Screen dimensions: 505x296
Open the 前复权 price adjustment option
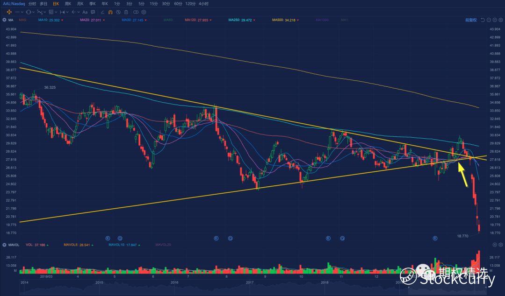click(x=471, y=20)
